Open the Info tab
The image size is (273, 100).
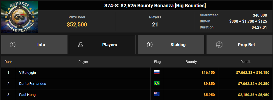tap(34, 45)
